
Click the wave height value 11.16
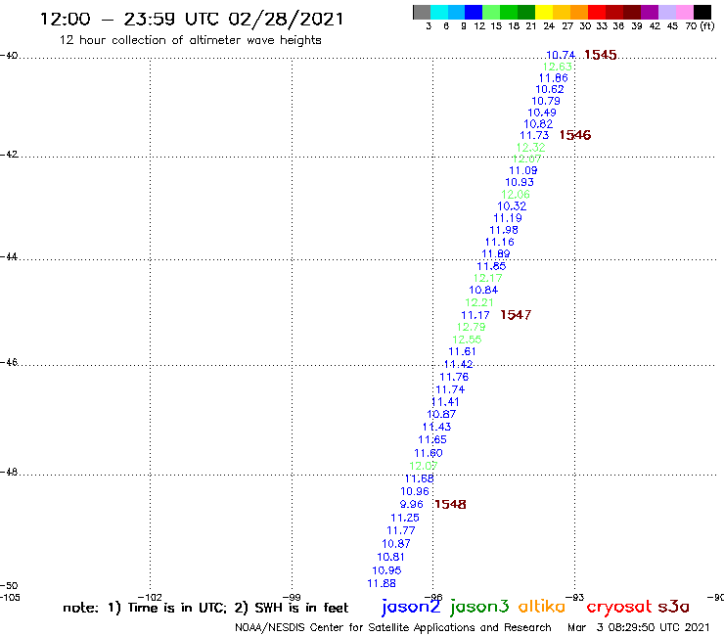tap(500, 242)
